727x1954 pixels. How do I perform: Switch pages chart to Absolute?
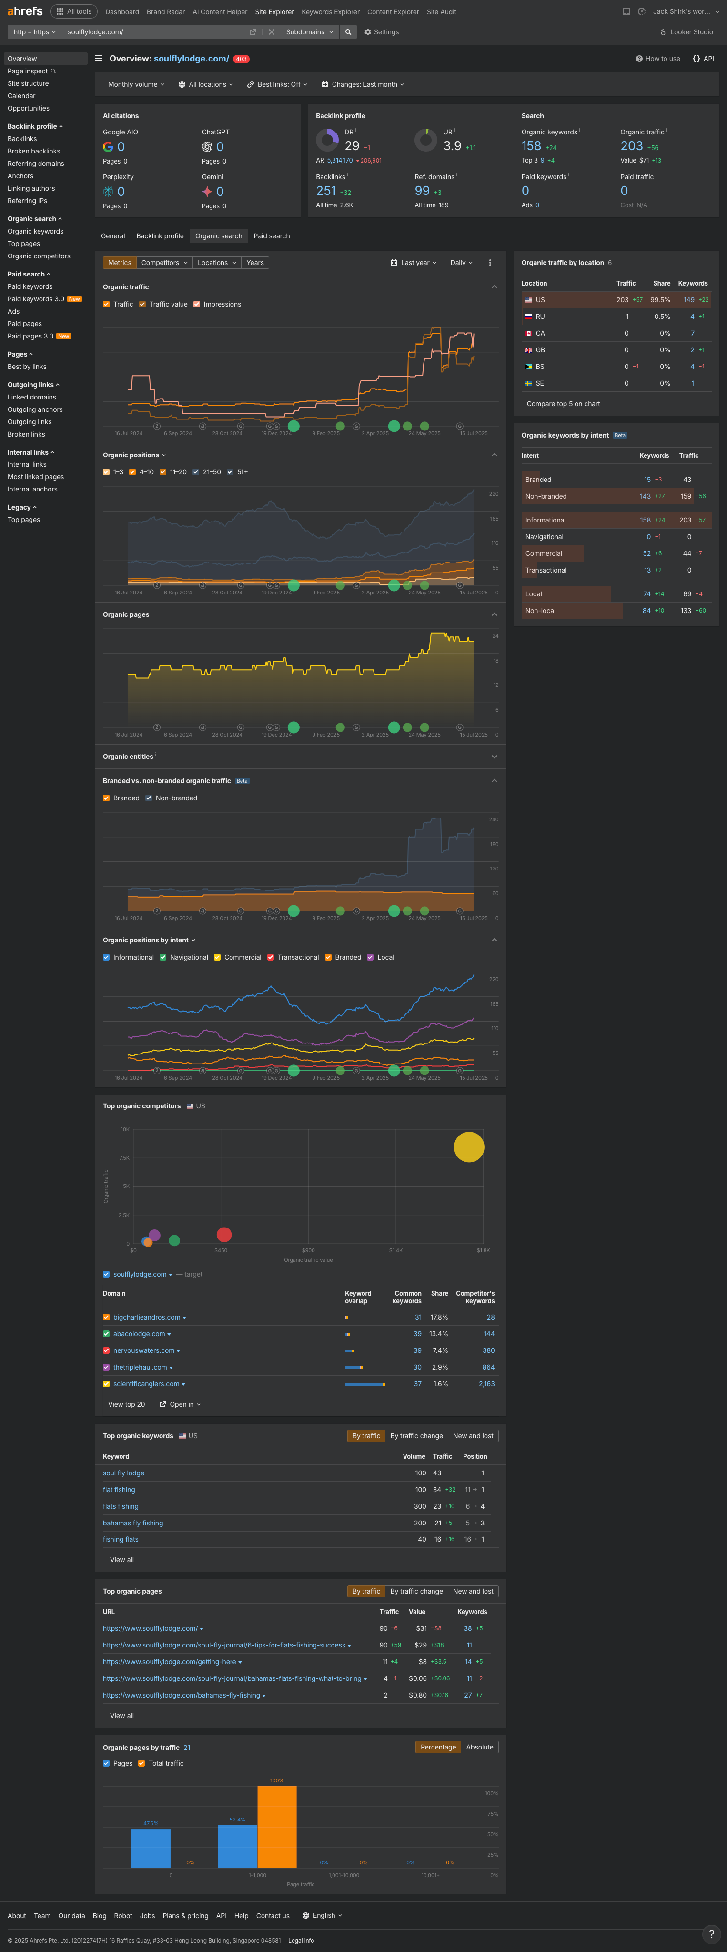click(x=479, y=1747)
